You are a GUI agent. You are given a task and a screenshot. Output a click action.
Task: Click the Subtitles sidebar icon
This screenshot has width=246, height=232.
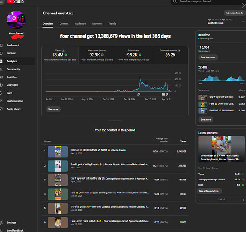pos(1,77)
